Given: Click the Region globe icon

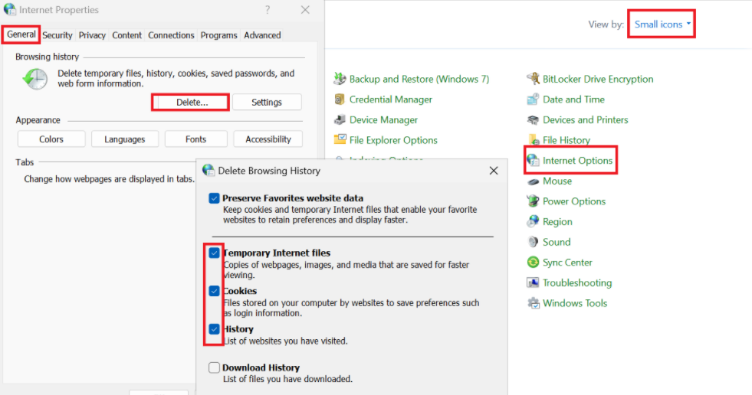Looking at the screenshot, I should tap(533, 221).
